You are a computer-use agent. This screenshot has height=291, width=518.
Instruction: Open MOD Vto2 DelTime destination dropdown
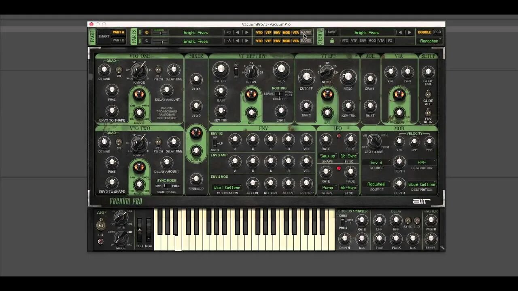coord(422,184)
